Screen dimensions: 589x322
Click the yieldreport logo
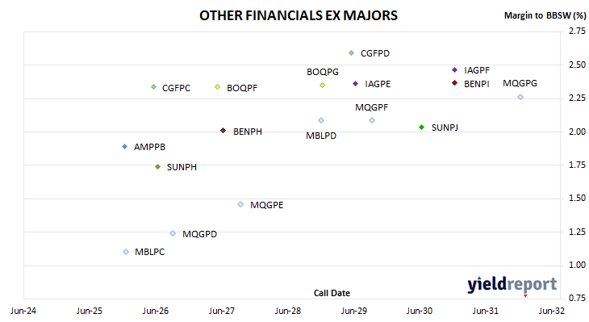pos(512,286)
